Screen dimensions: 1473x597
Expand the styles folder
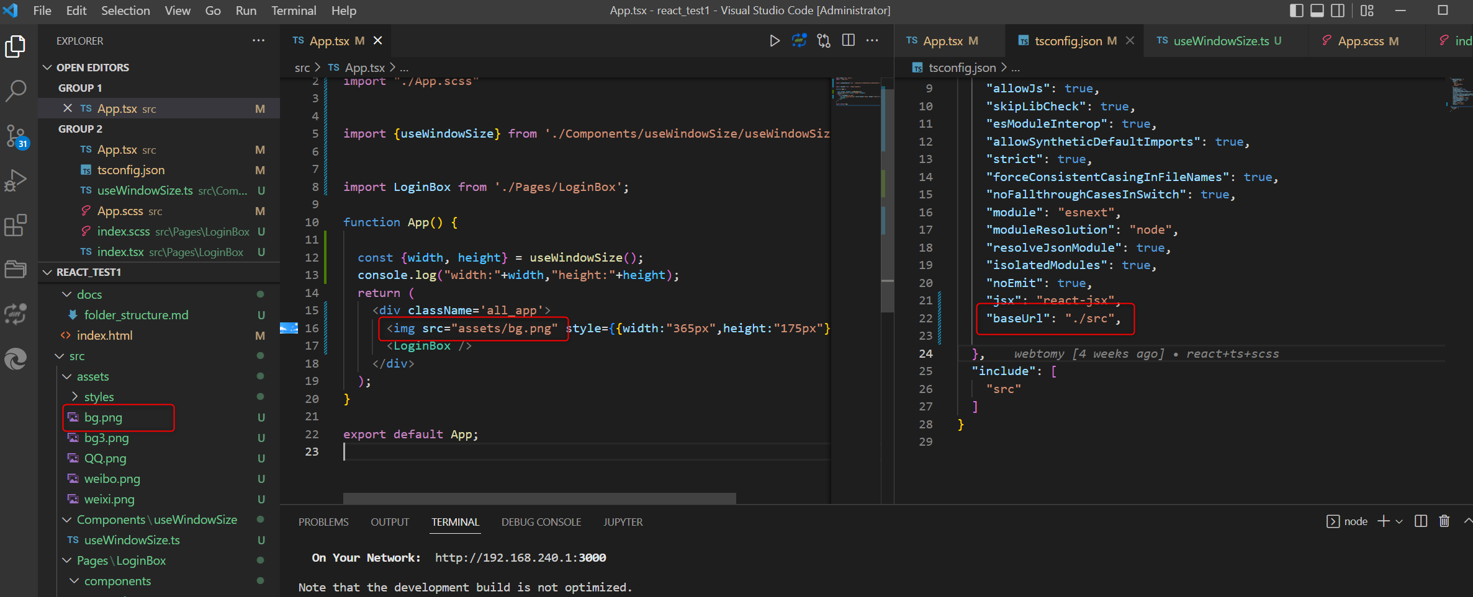(x=99, y=397)
